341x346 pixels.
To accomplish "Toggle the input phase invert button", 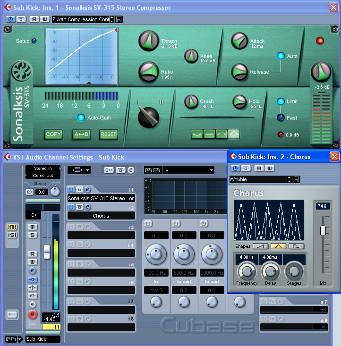I will pyautogui.click(x=29, y=192).
